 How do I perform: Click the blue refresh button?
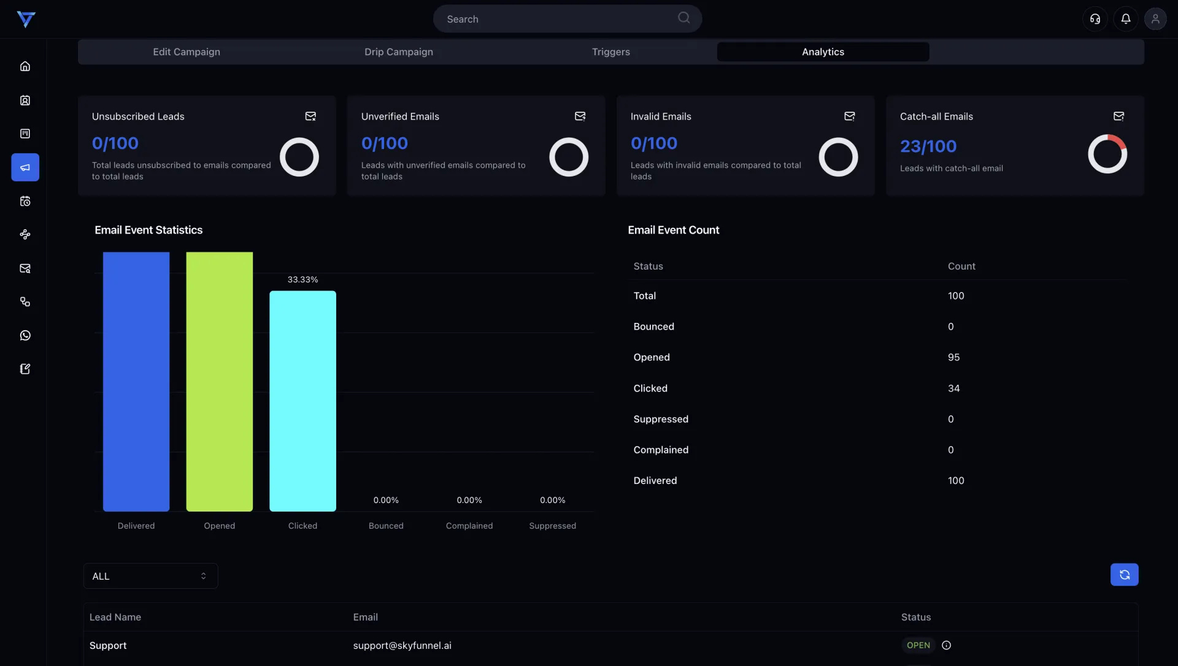1124,575
